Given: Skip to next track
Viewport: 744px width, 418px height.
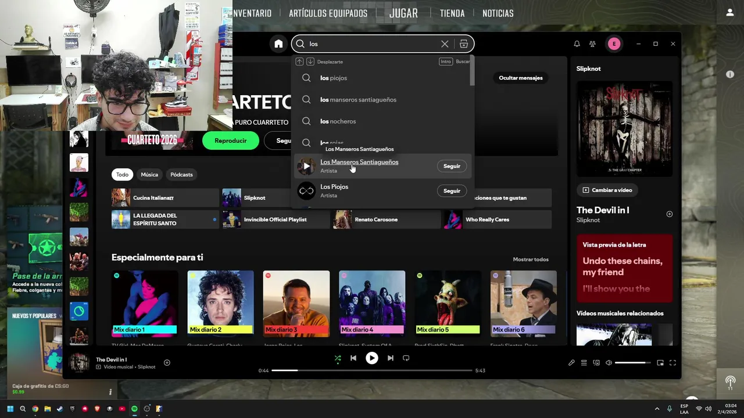Looking at the screenshot, I should 390,358.
